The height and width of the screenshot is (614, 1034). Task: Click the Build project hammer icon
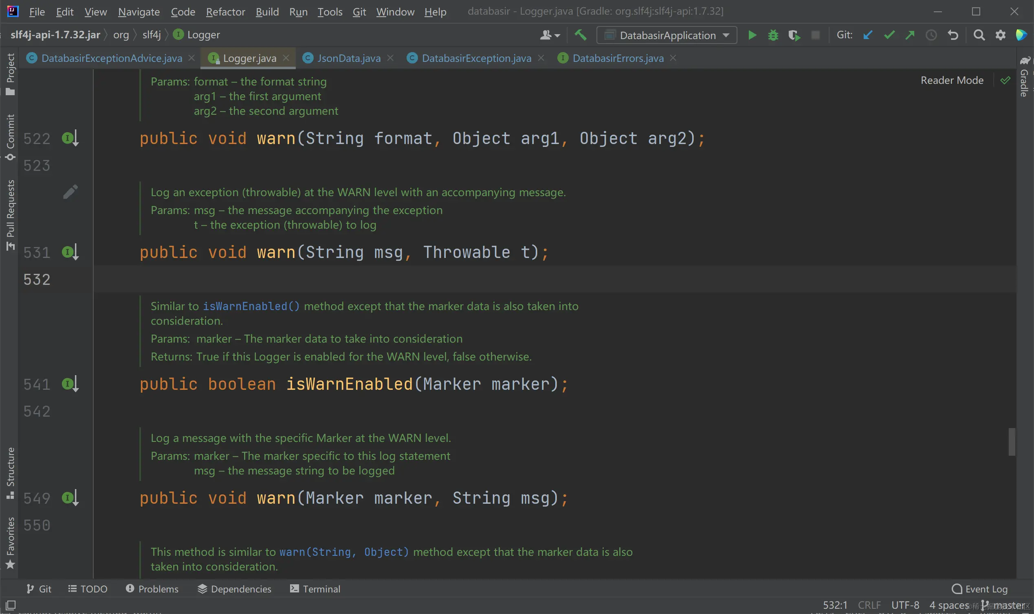tap(581, 35)
